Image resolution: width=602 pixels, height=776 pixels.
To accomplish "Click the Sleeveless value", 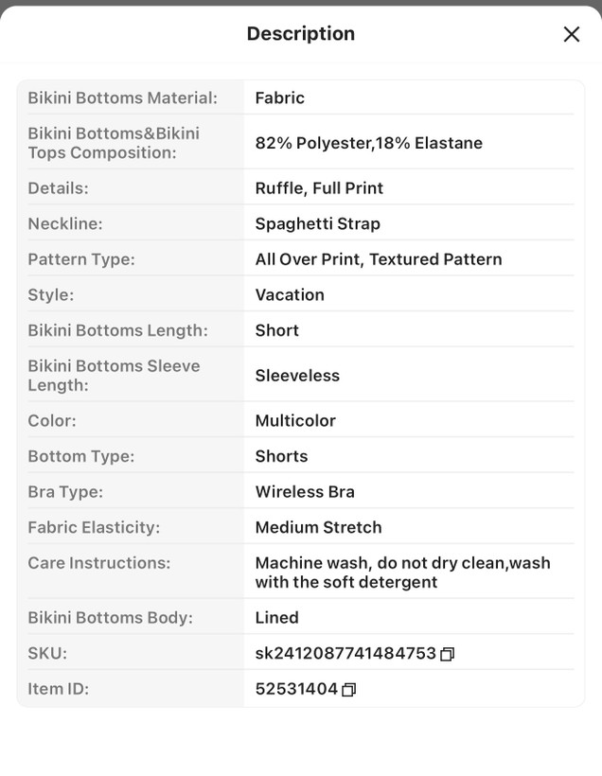I will click(x=297, y=376).
